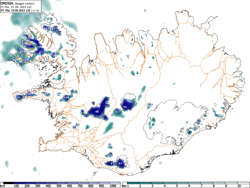Click the km unit label on the legend
The width and height of the screenshot is (250, 188).
[x=124, y=186]
